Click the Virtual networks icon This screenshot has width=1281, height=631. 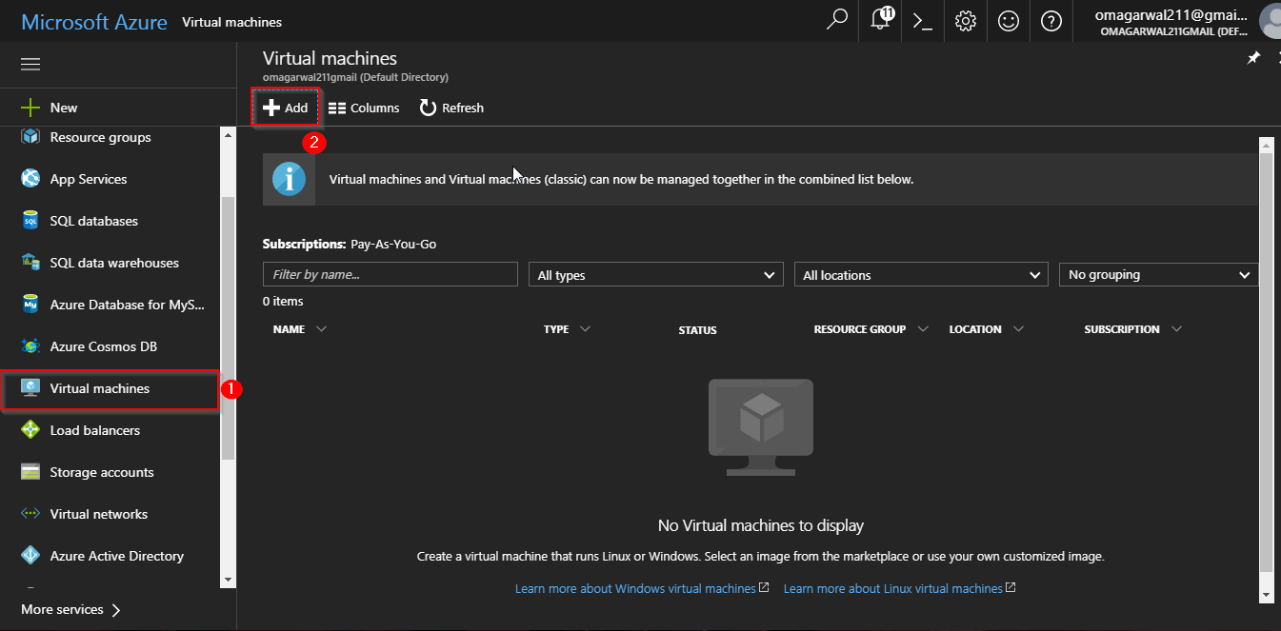30,514
